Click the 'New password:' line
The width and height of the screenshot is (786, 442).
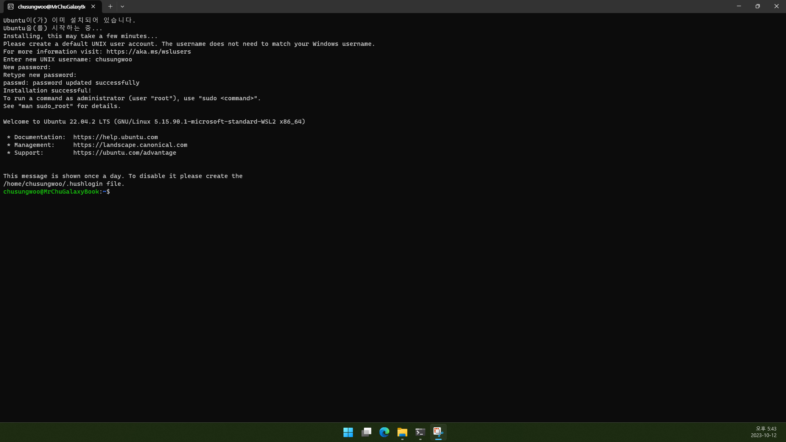[27, 67]
